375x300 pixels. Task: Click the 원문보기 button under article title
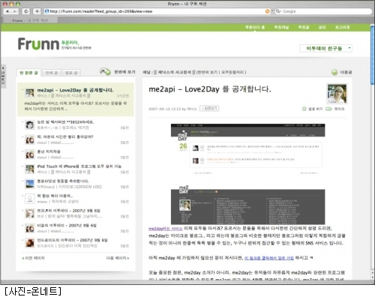pos(209,109)
